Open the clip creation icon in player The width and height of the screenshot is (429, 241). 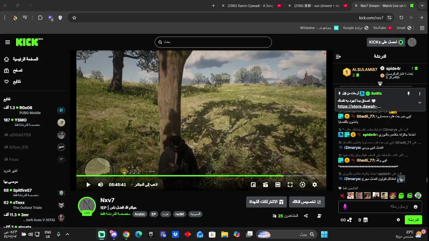click(265, 184)
